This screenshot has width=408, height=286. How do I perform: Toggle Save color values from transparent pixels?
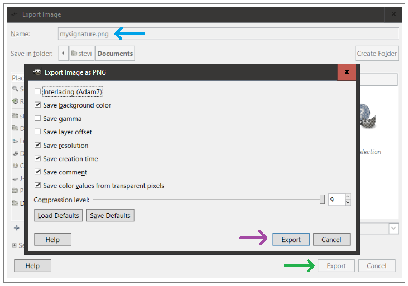pos(38,186)
